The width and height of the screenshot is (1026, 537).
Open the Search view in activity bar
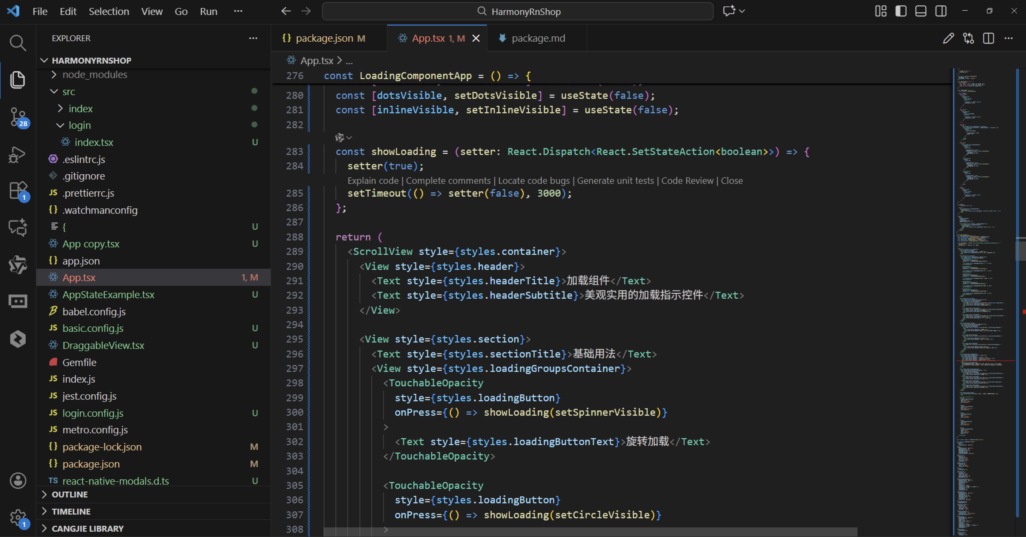(18, 42)
